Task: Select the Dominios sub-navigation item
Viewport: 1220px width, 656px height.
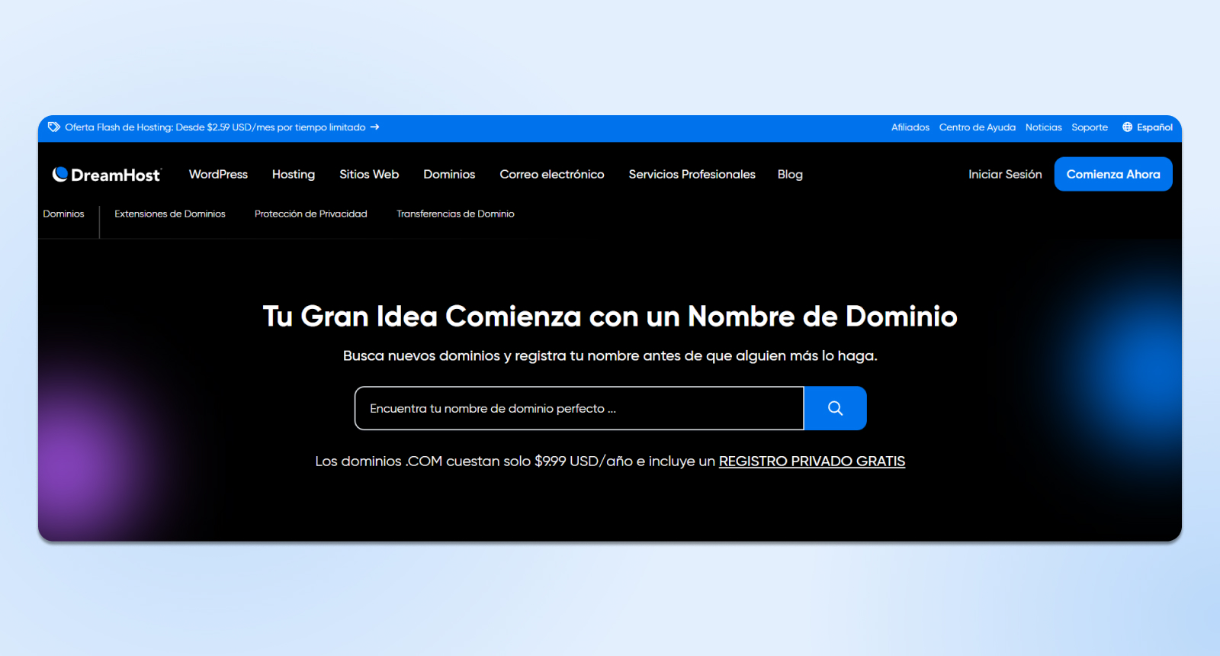Action: click(63, 214)
